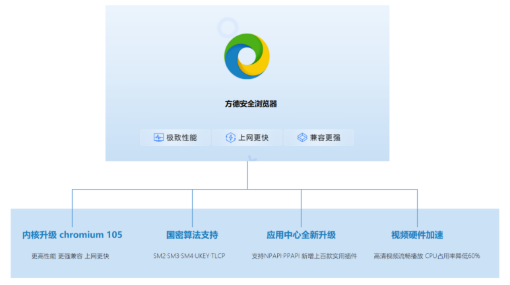Click the 内核升级 chromium 105 heading
The height and width of the screenshot is (285, 510).
click(x=72, y=235)
